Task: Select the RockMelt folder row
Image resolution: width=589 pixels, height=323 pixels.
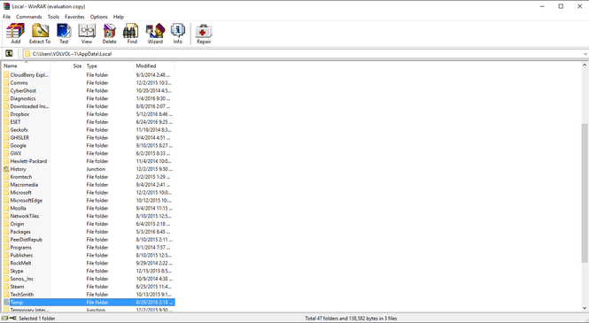Action: pos(89,264)
